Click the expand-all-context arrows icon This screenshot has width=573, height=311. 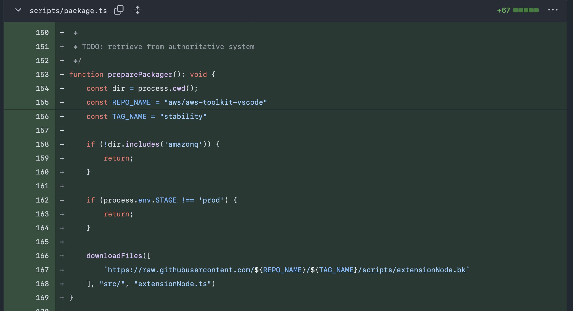[x=137, y=10]
